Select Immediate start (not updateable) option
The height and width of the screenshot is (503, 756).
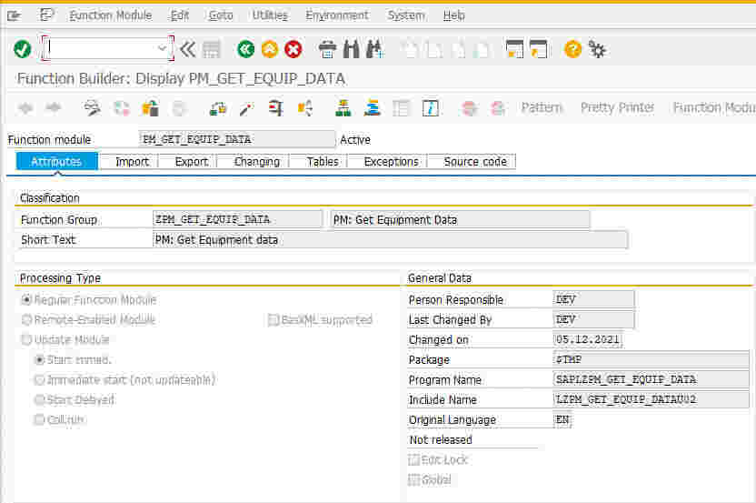click(x=40, y=380)
